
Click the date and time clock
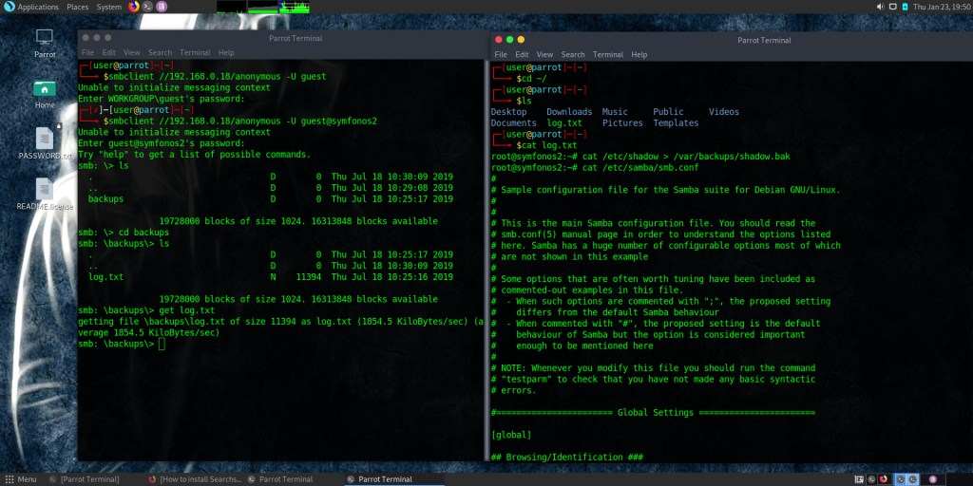pos(942,7)
